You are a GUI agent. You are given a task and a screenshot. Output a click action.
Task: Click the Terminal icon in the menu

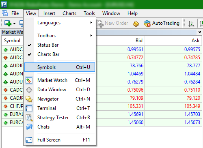[x=29, y=108]
